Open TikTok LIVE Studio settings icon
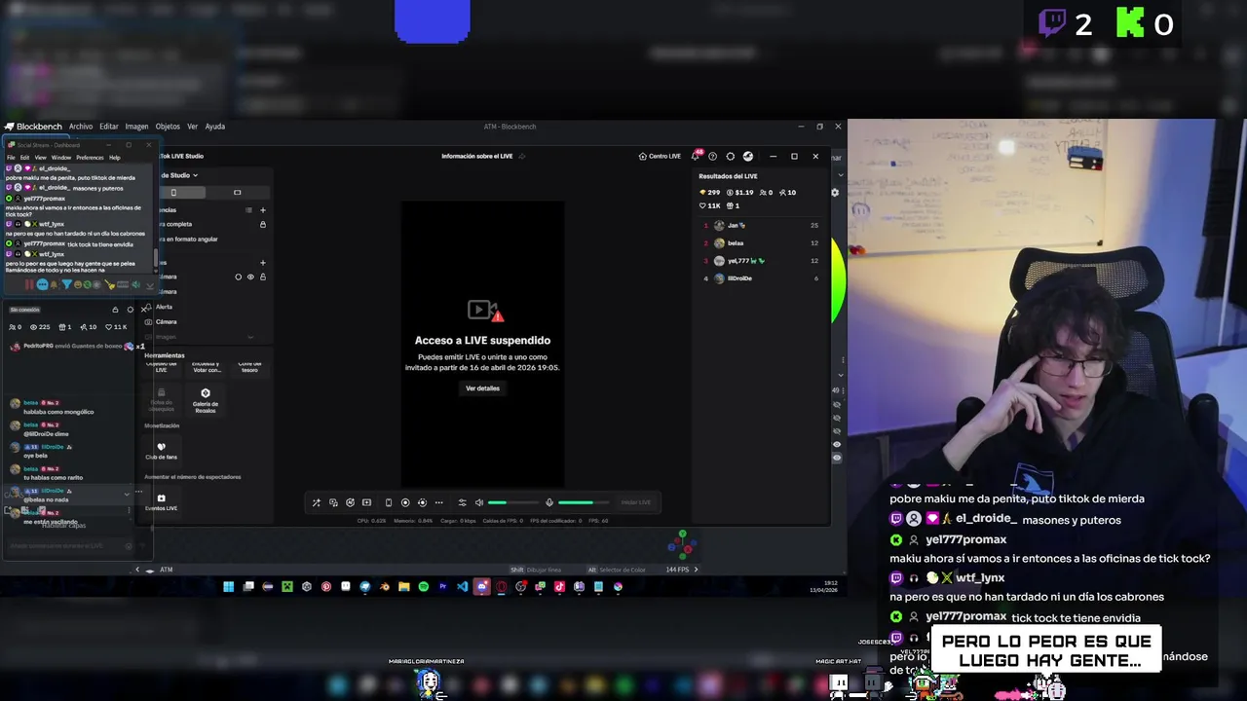 click(x=730, y=156)
